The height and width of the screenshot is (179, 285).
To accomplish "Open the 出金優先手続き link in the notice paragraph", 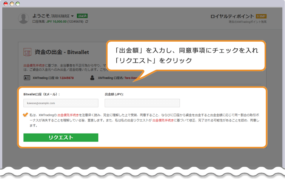I will tap(34, 65).
